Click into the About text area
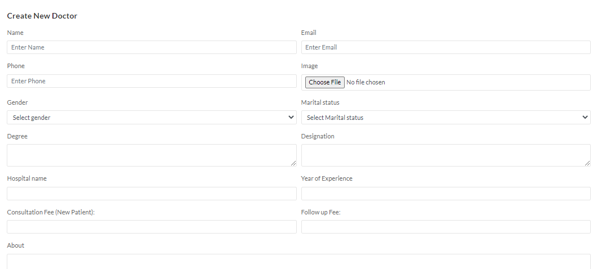Viewport: 597px width, 269px height. click(298, 262)
